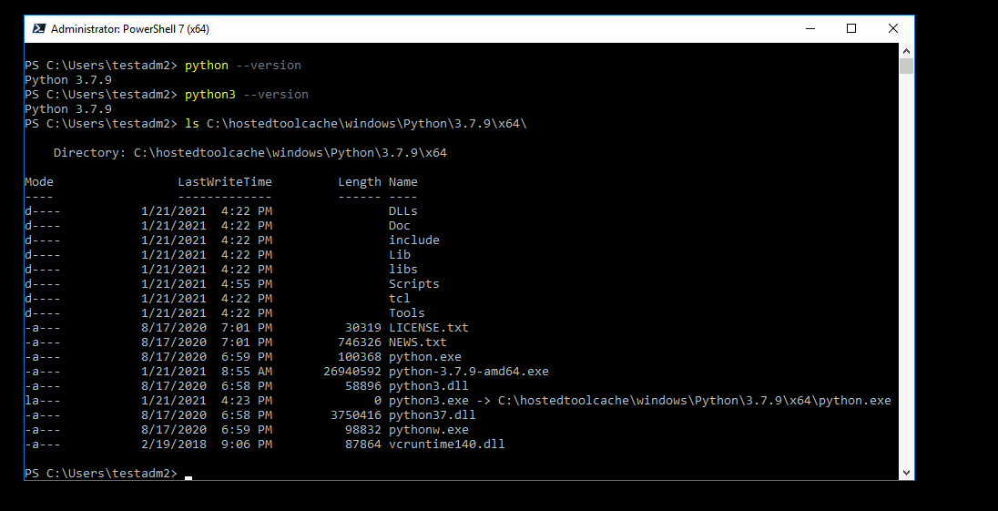The height and width of the screenshot is (511, 998).
Task: Click the 'NEWS.txt' file name
Action: pyautogui.click(x=418, y=342)
